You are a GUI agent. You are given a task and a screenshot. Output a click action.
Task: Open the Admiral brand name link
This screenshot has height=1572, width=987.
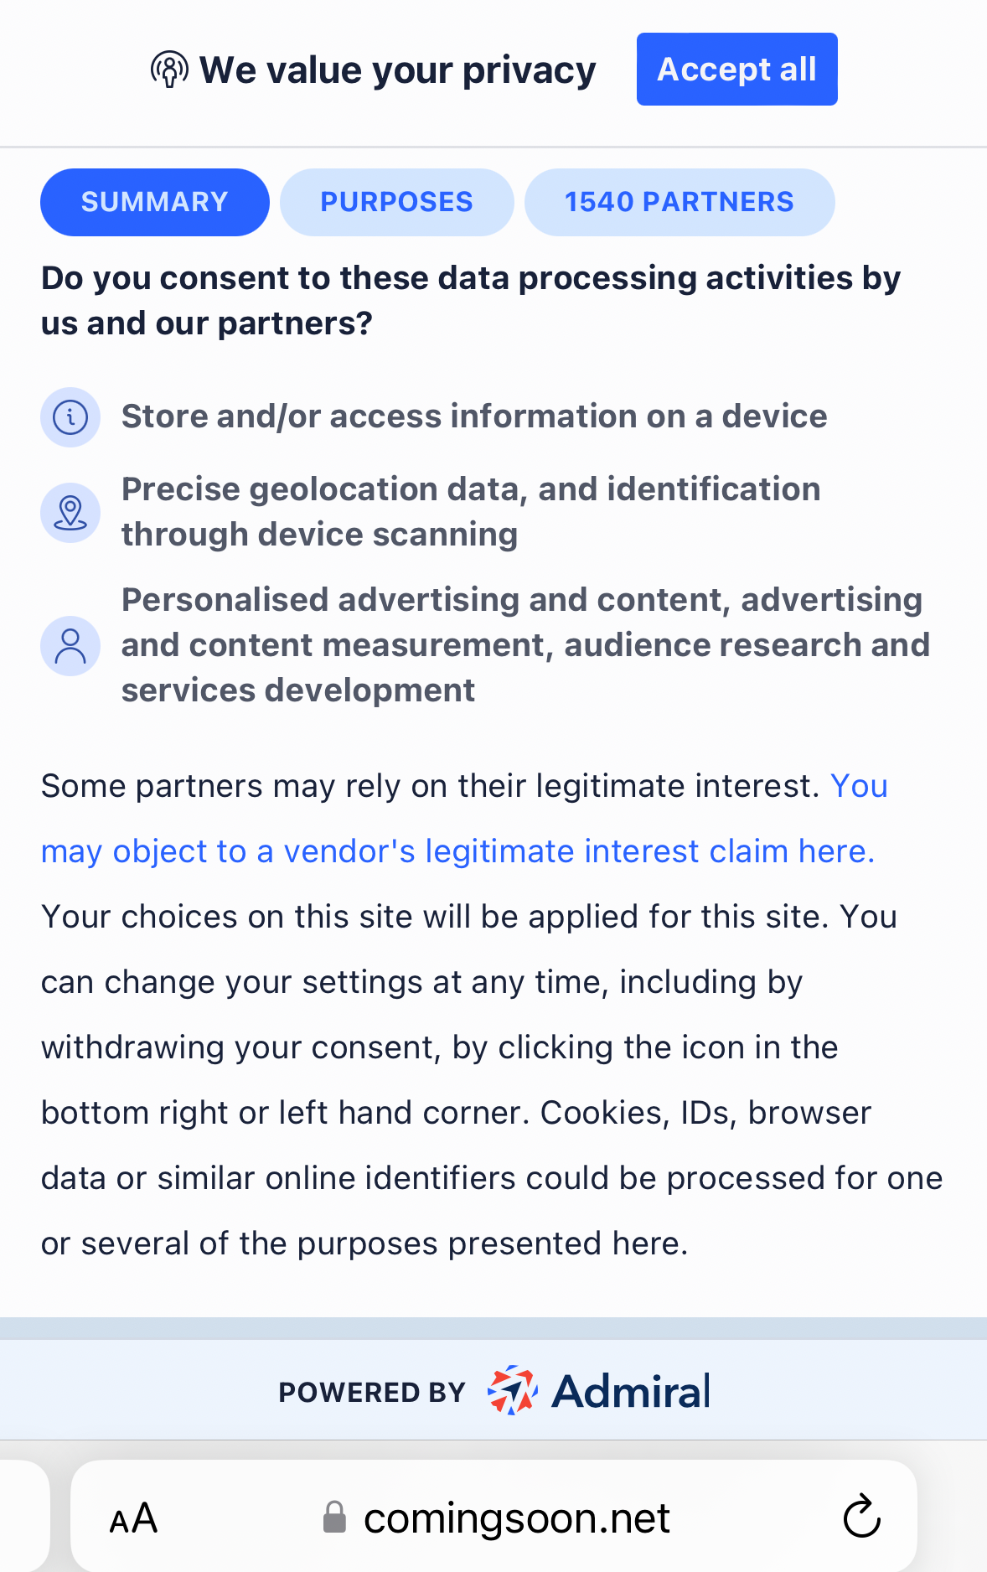[631, 1391]
